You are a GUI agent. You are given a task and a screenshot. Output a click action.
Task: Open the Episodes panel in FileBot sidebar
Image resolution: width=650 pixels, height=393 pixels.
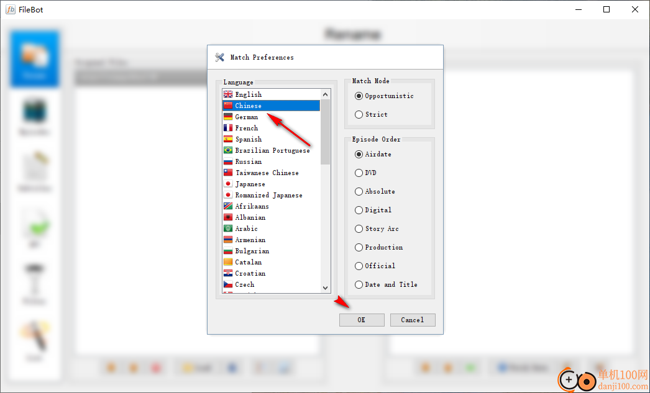pyautogui.click(x=34, y=116)
